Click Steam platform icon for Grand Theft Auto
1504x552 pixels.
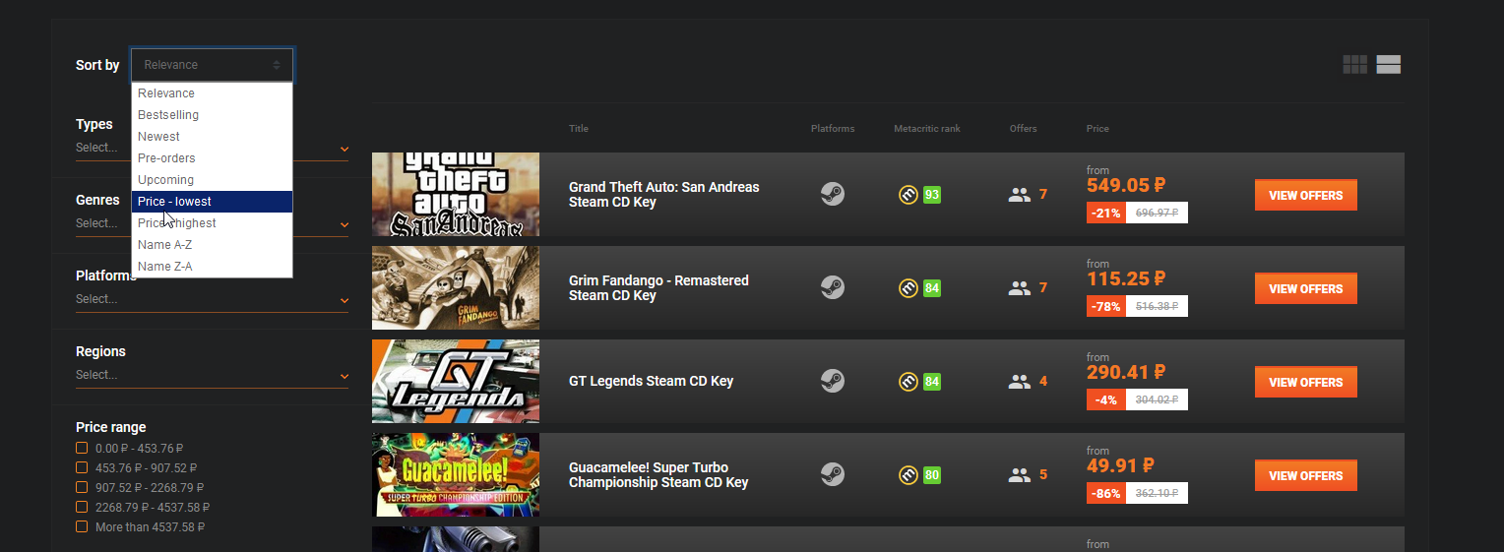tap(833, 195)
